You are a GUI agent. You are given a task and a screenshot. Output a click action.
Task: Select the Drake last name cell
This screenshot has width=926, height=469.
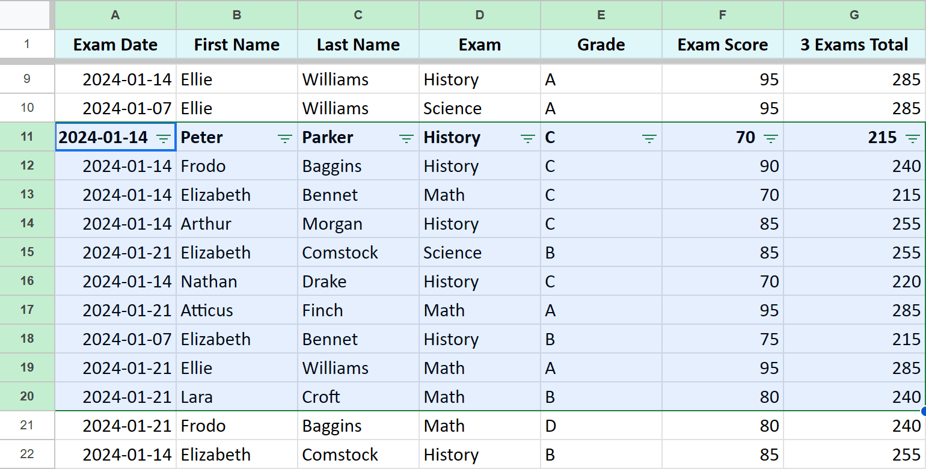point(358,281)
